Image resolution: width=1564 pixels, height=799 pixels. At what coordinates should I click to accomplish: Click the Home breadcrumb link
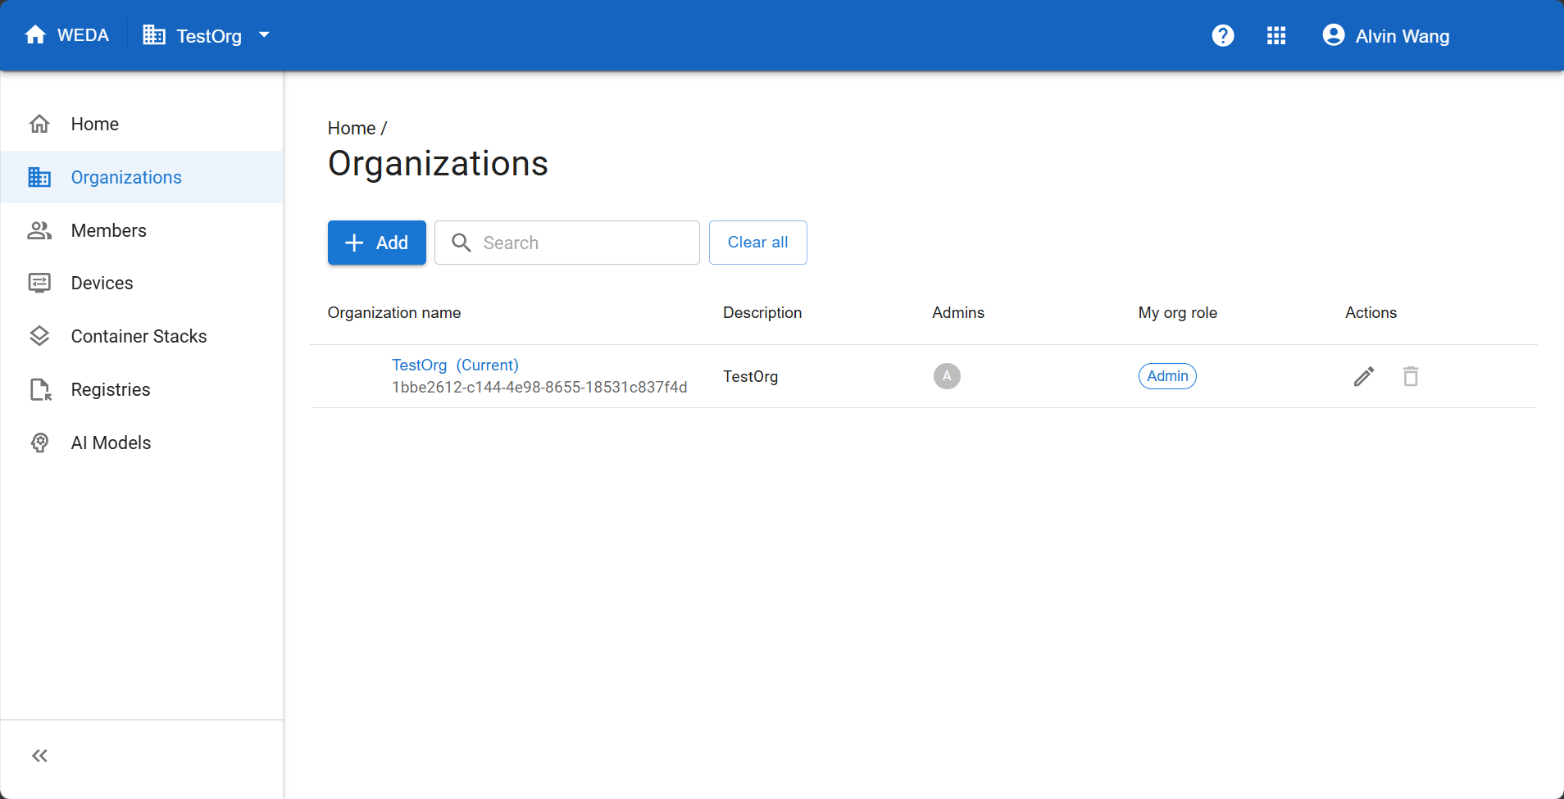tap(352, 128)
